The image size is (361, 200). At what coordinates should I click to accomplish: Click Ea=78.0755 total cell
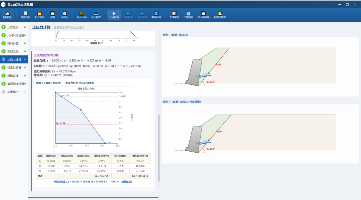pyautogui.click(x=102, y=176)
